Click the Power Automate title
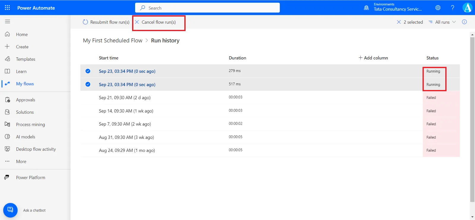This screenshot has height=220, width=475. tap(36, 8)
